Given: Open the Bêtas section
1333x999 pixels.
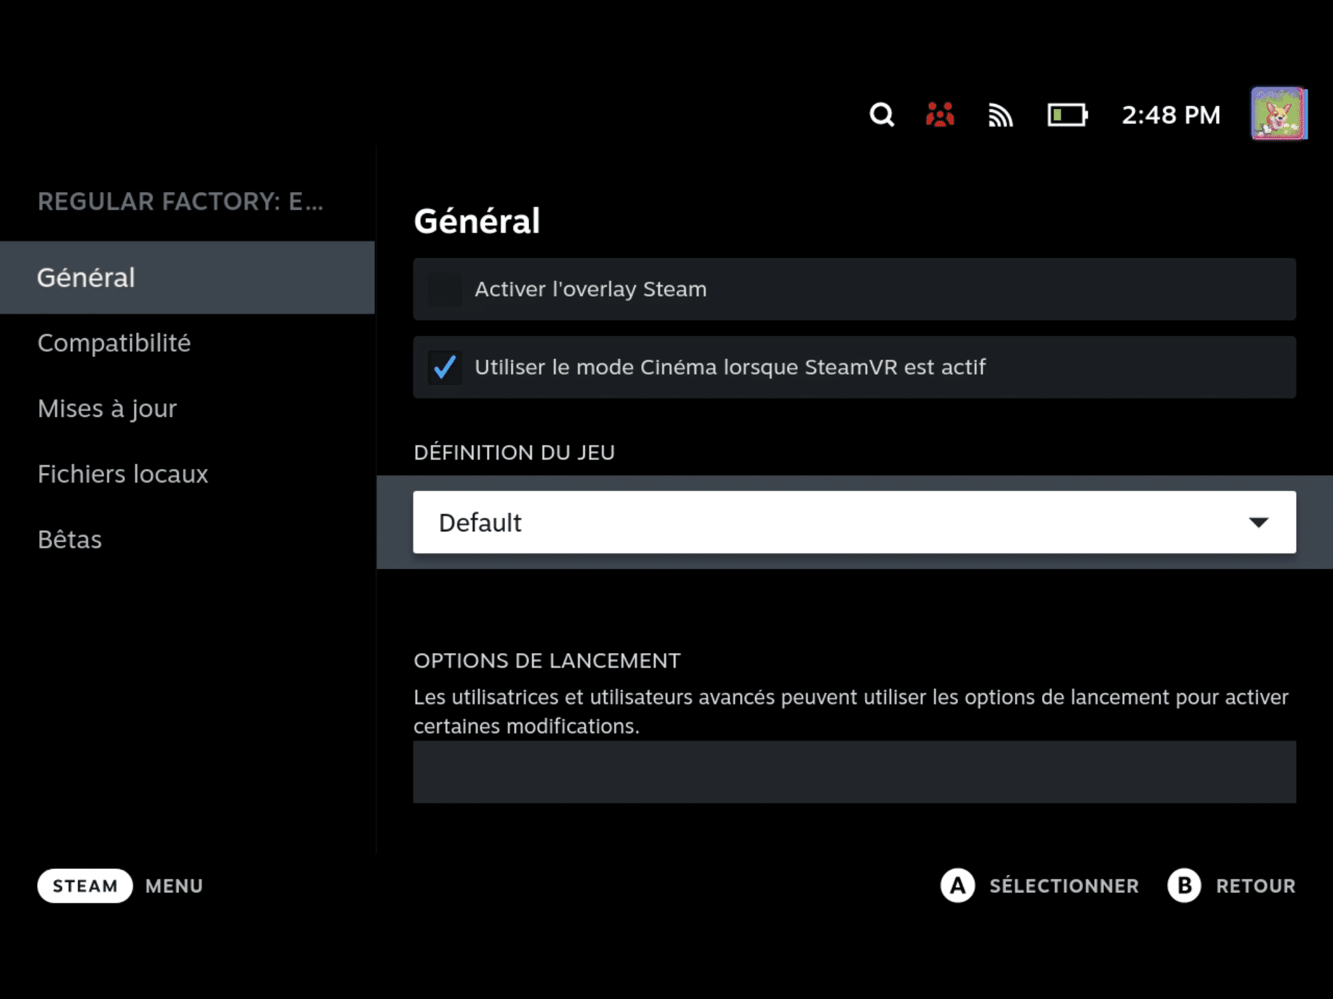Looking at the screenshot, I should tap(70, 540).
